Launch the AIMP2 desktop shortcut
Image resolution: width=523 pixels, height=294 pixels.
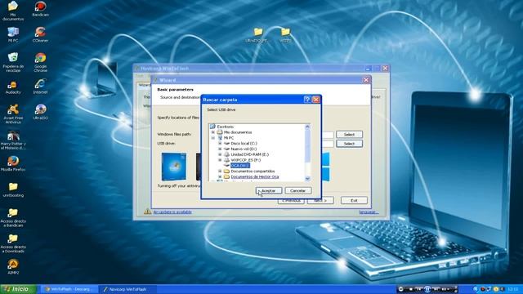click(x=13, y=267)
